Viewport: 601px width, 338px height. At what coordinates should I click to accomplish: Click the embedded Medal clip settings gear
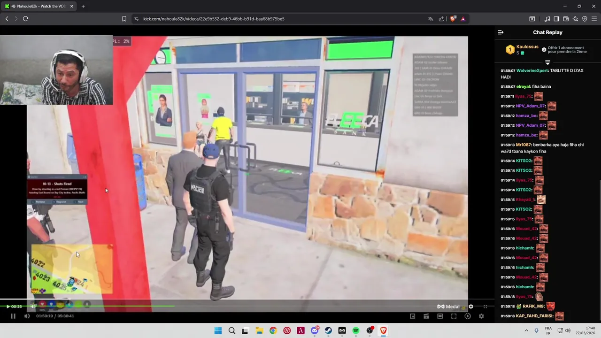point(471,307)
